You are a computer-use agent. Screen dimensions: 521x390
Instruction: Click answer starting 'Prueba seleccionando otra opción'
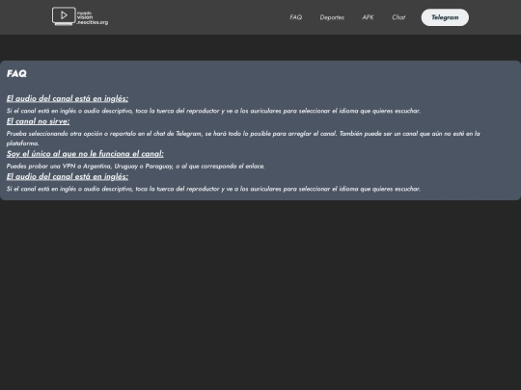tap(243, 139)
